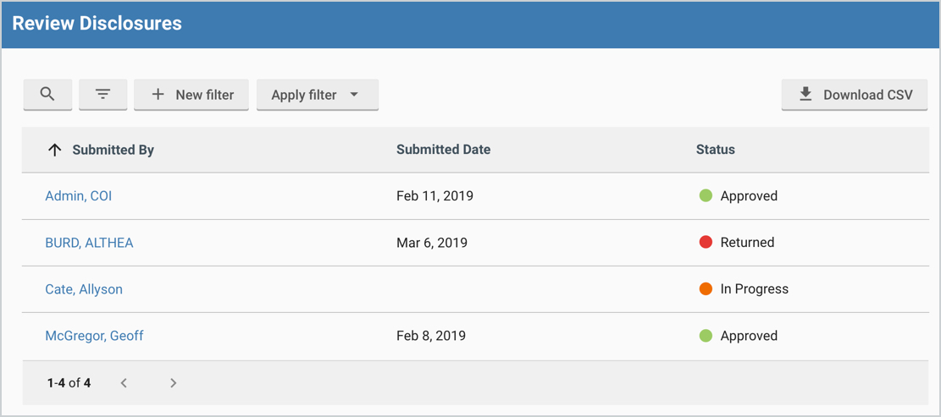Click orange In Progress status indicator
Viewport: 941px width, 417px height.
tap(706, 288)
